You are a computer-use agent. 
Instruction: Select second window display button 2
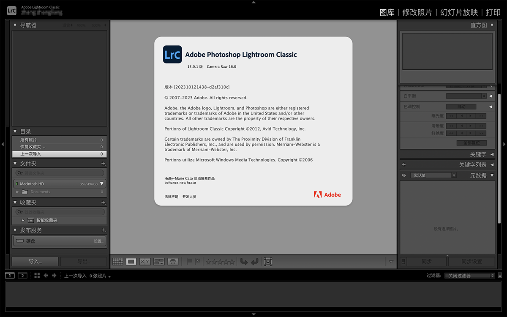(22, 276)
